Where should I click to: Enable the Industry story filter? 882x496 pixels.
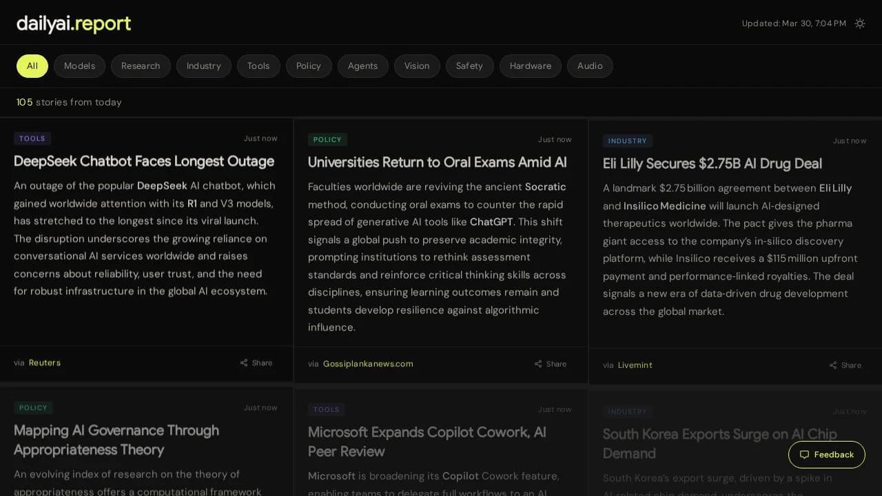click(x=203, y=65)
